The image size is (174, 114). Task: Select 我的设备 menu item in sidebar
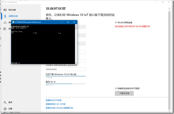[x=12, y=10]
